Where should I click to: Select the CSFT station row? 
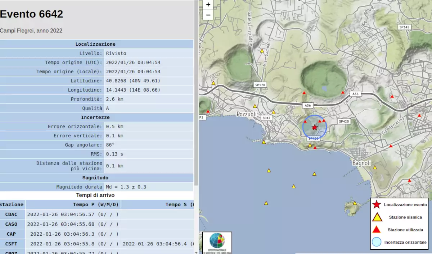click(12, 244)
